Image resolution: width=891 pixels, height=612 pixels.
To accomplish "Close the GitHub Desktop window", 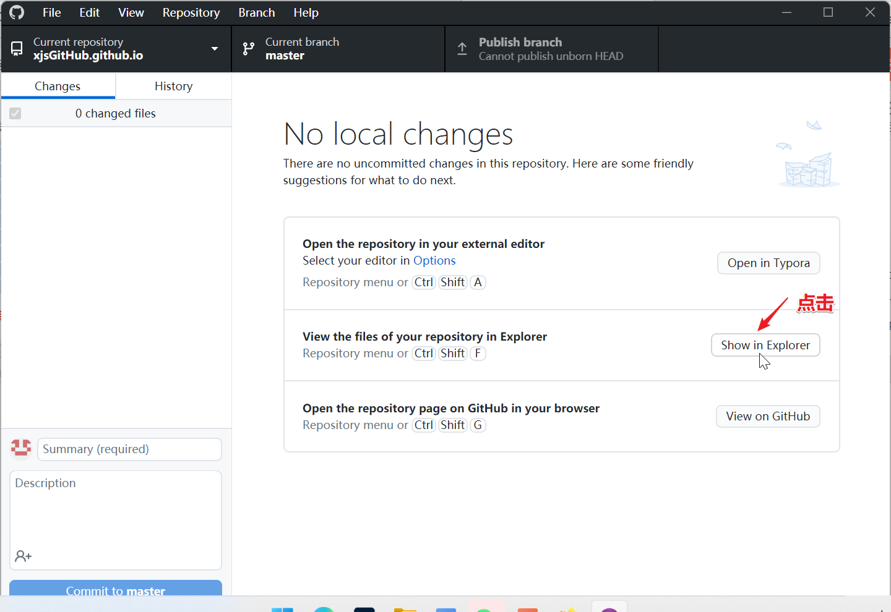I will click(870, 12).
